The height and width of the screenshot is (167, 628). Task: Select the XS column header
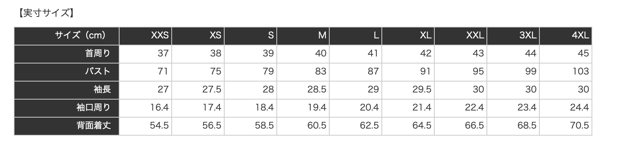(215, 36)
